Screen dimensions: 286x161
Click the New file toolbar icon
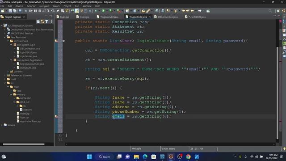point(3,11)
